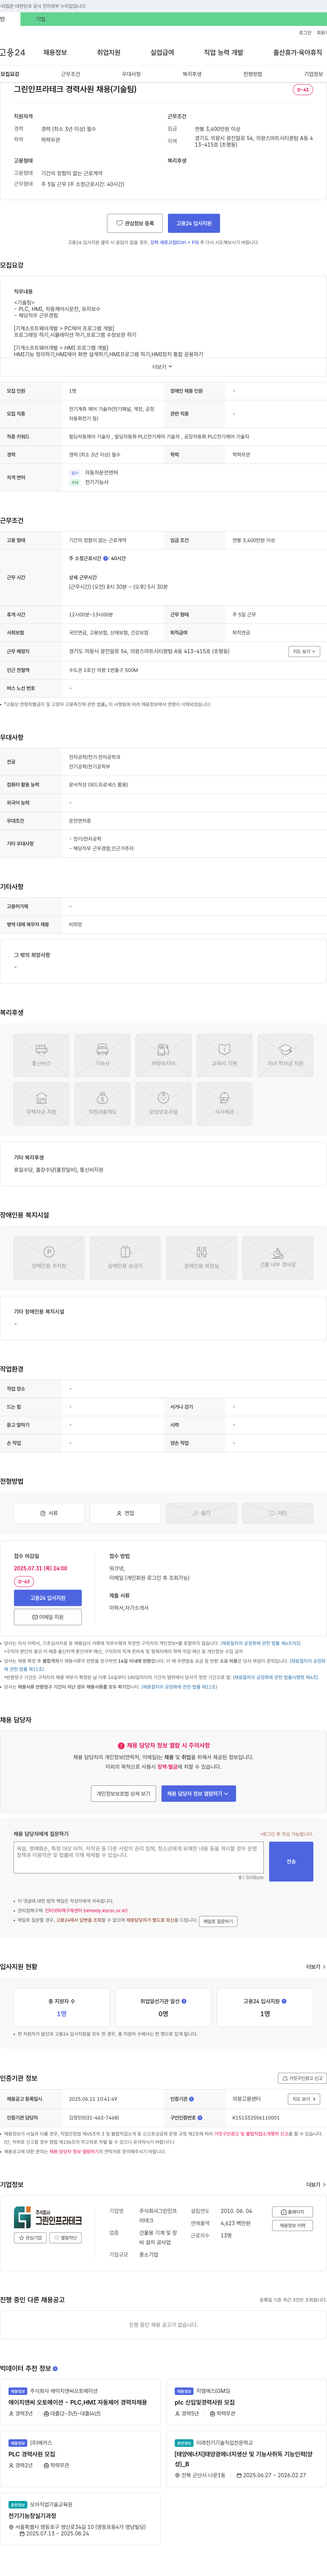The image size is (327, 2576).
Task: Click the 기숙사 welfare icon
Action: pos(102,1055)
